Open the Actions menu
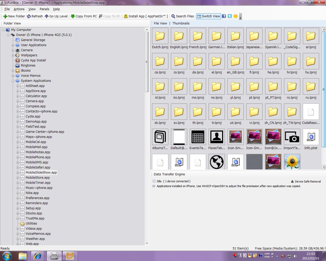The width and height of the screenshot is (326, 261). pyautogui.click(x=19, y=9)
